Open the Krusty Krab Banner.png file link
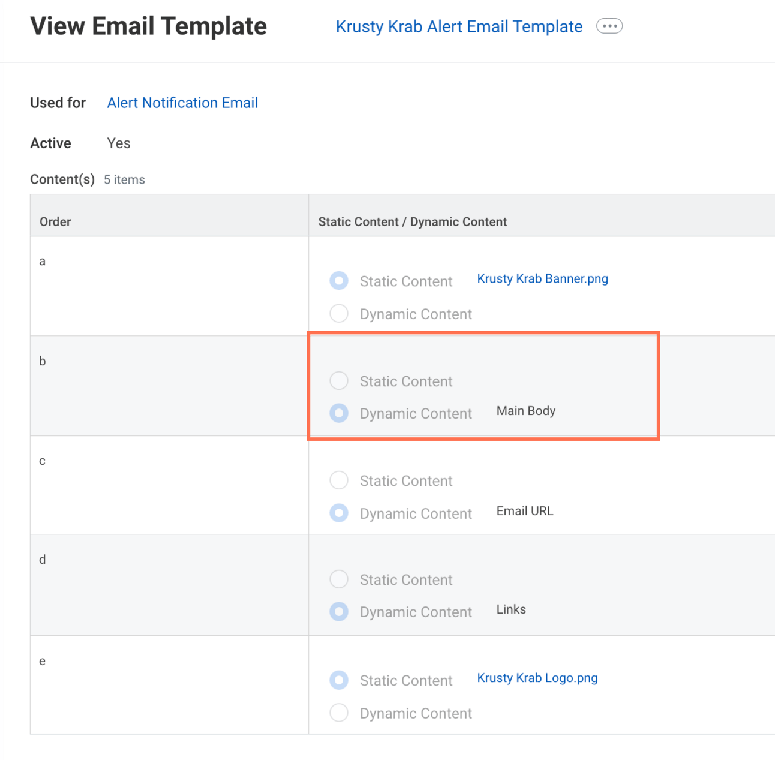This screenshot has width=775, height=760. point(542,279)
